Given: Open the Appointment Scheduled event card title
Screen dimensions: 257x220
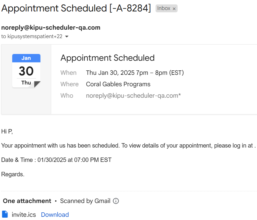Looking at the screenshot, I should (107, 58).
